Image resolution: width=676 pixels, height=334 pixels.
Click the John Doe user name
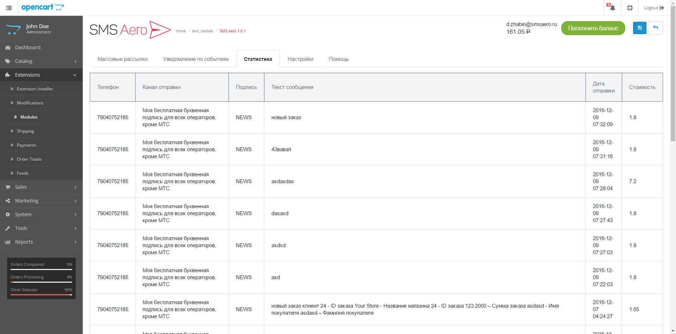pyautogui.click(x=37, y=26)
